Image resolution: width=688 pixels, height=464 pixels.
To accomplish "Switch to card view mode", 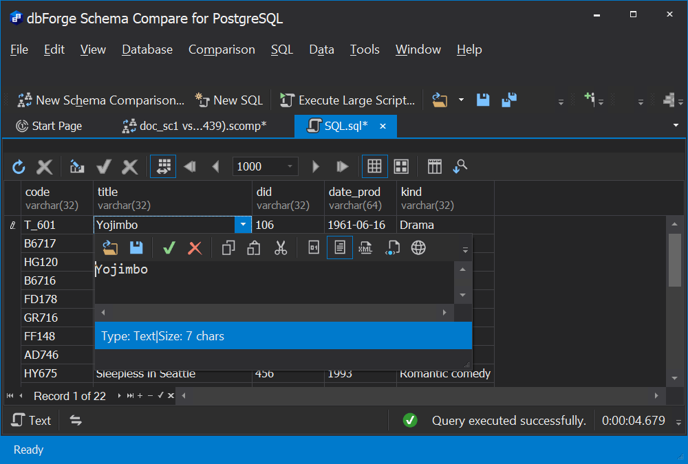I will coord(402,166).
